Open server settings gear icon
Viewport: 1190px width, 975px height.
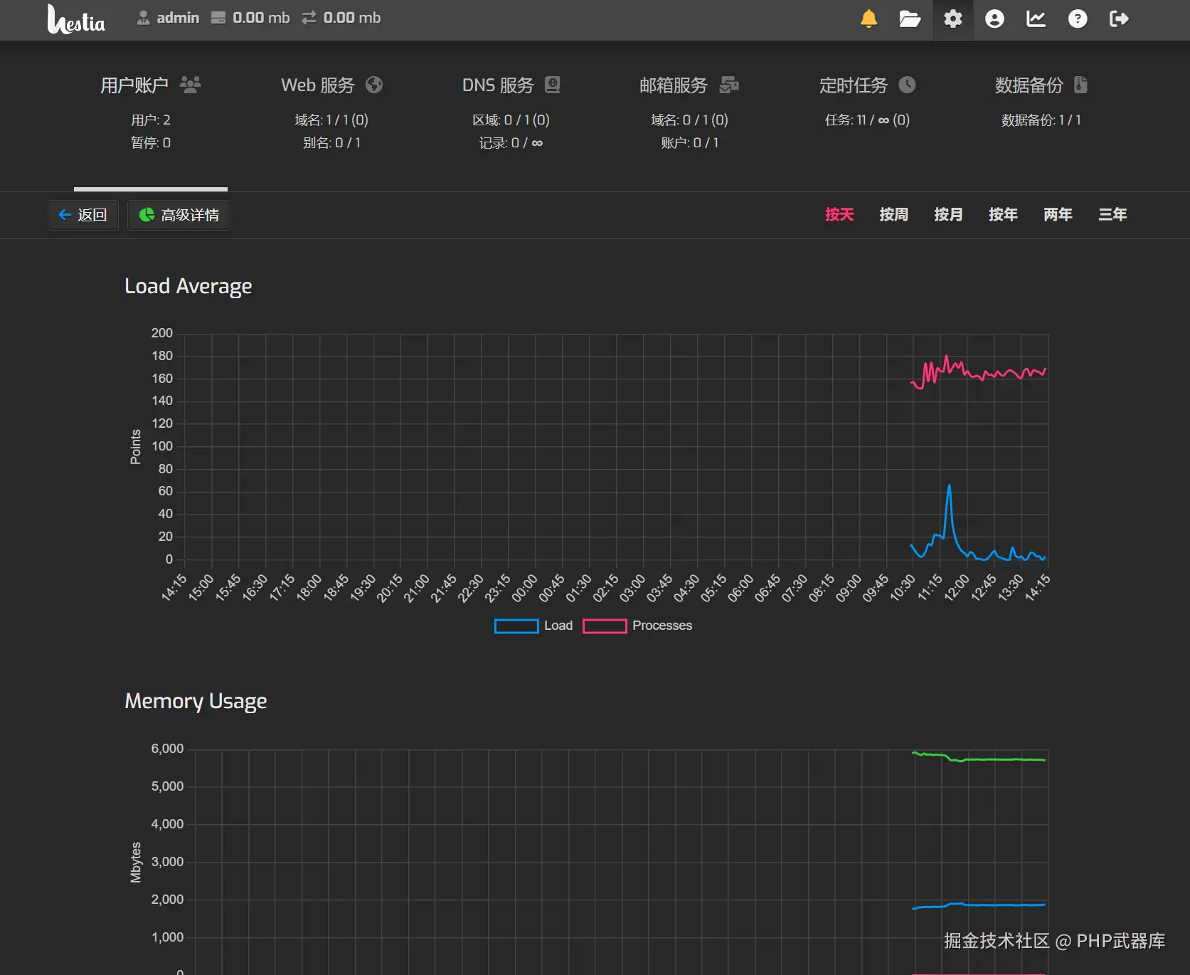pyautogui.click(x=953, y=19)
